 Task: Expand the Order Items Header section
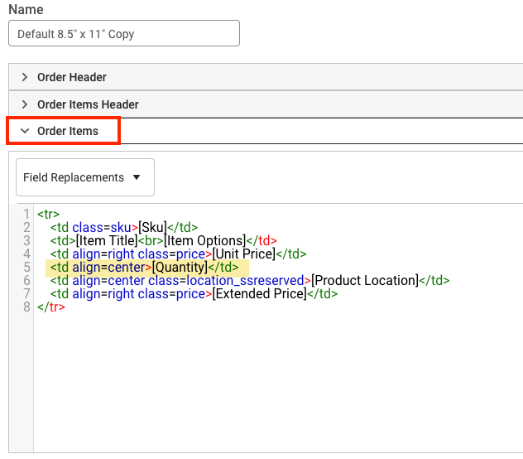tap(266, 104)
